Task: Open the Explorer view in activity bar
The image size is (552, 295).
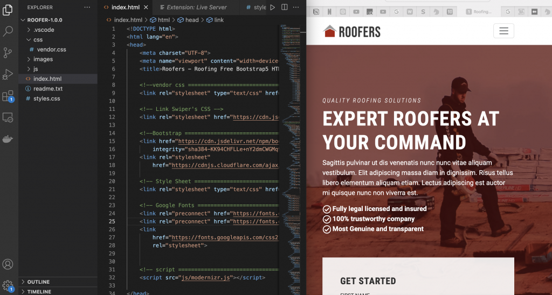Action: 8,10
